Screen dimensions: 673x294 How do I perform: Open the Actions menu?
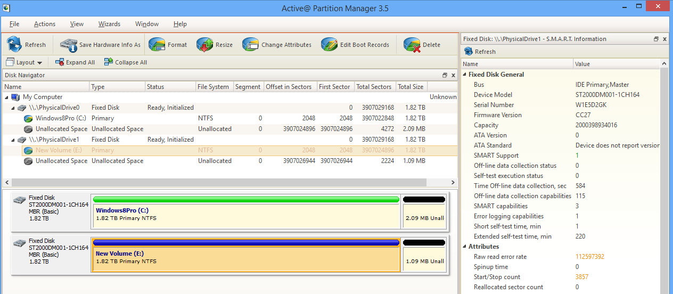(x=45, y=24)
